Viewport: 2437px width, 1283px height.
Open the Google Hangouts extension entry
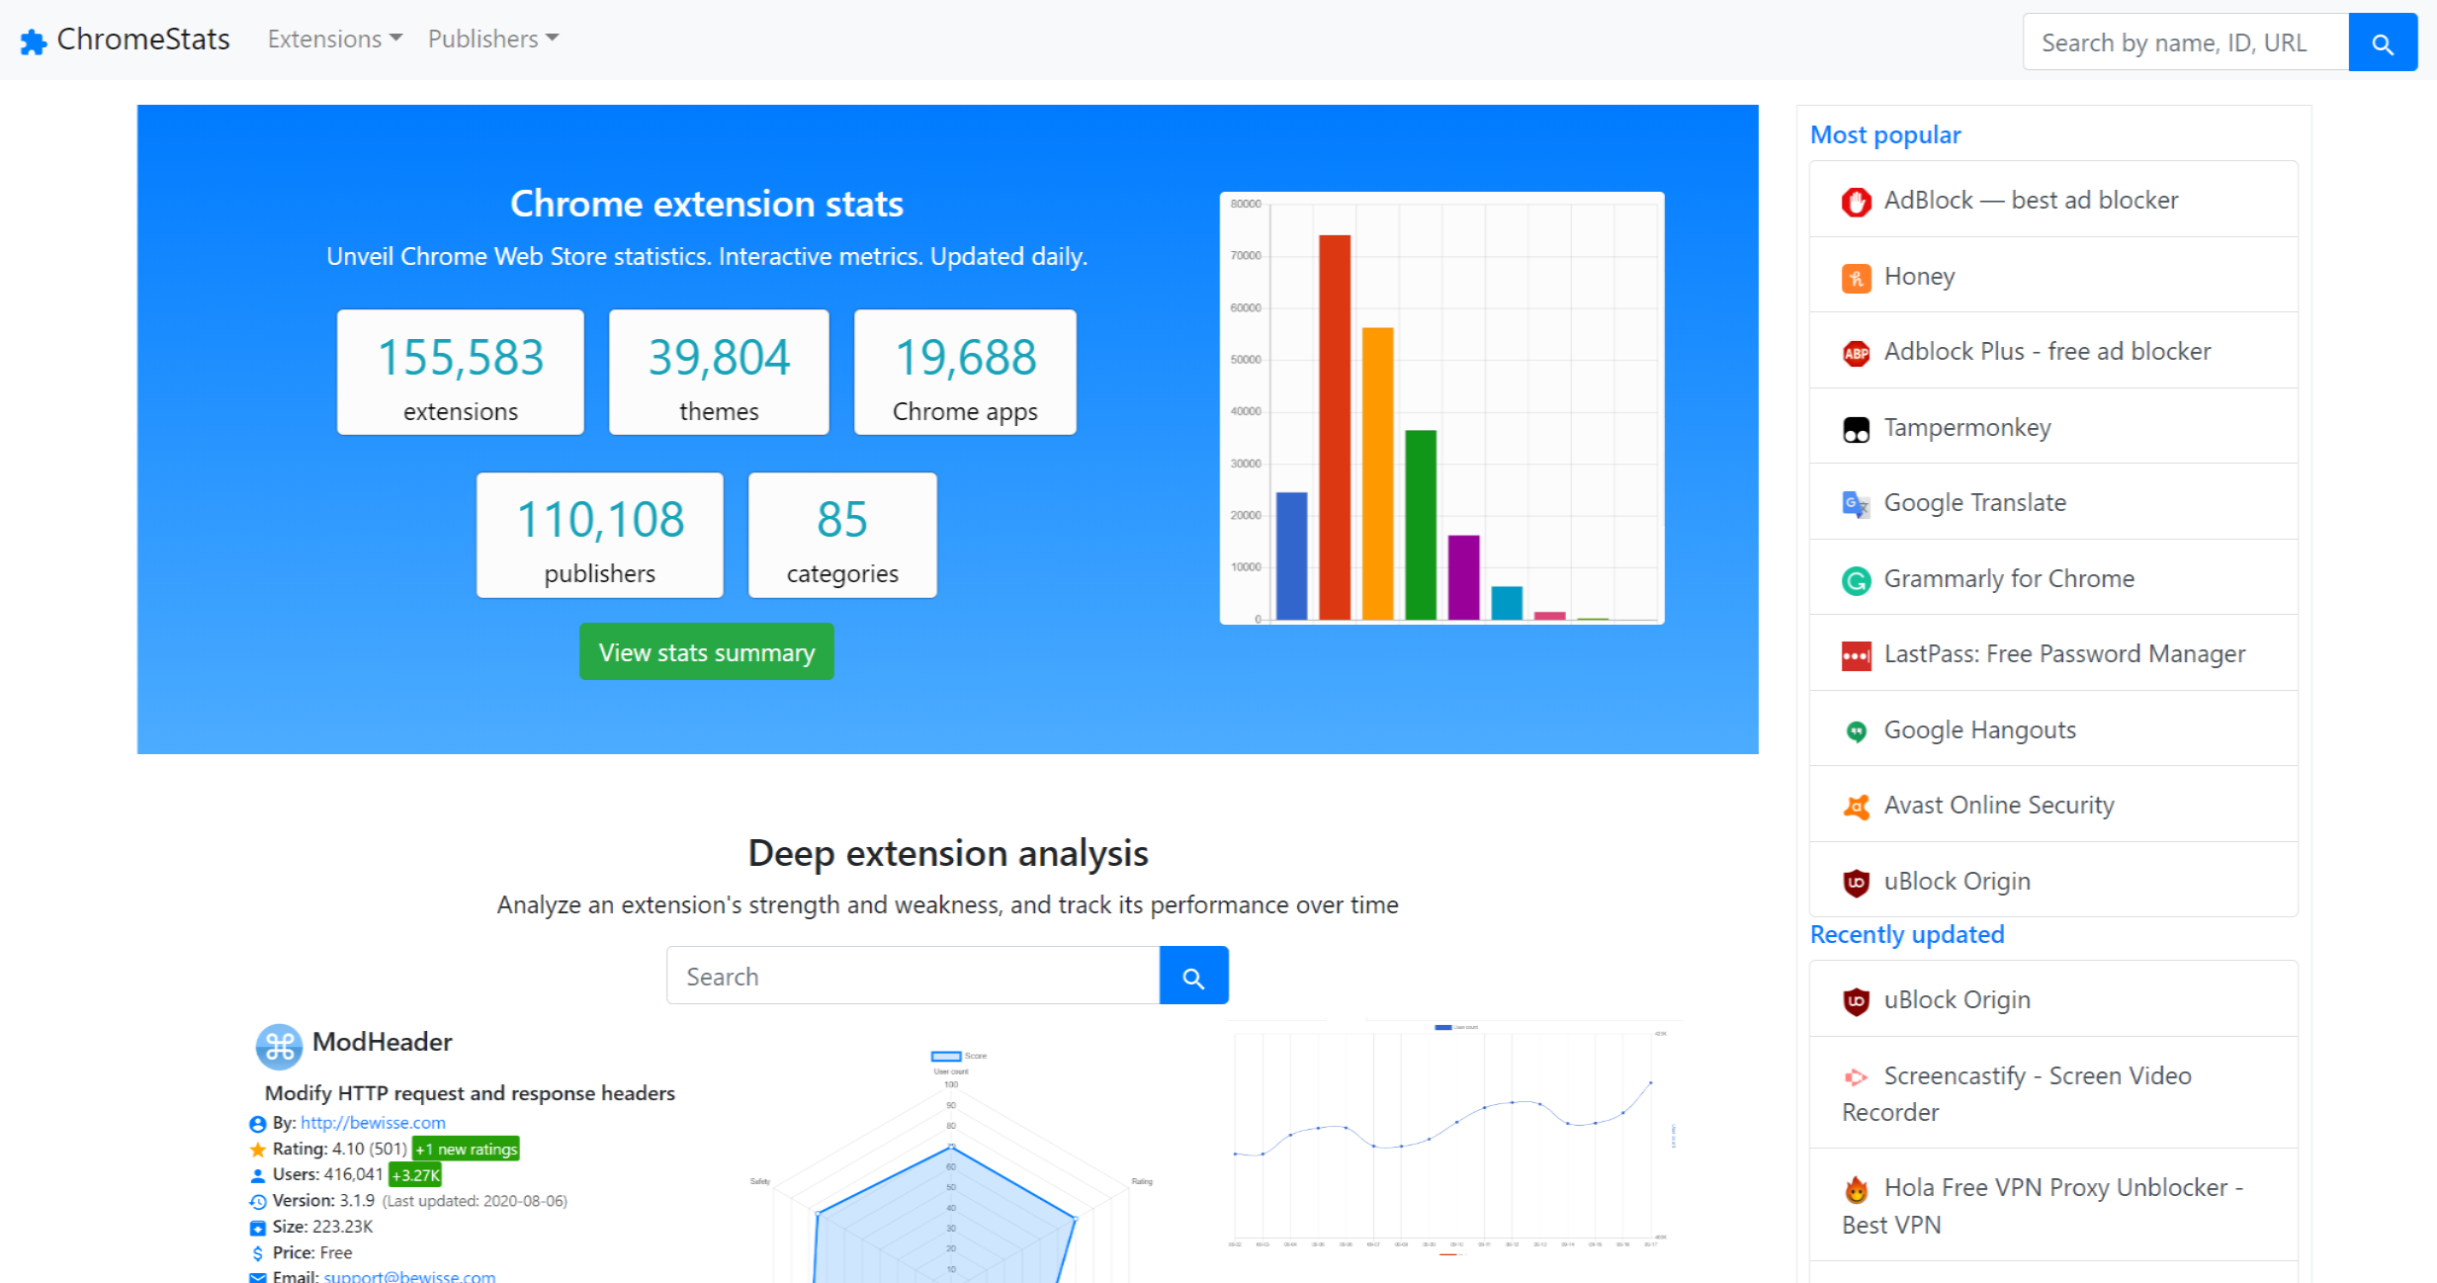pos(2053,729)
